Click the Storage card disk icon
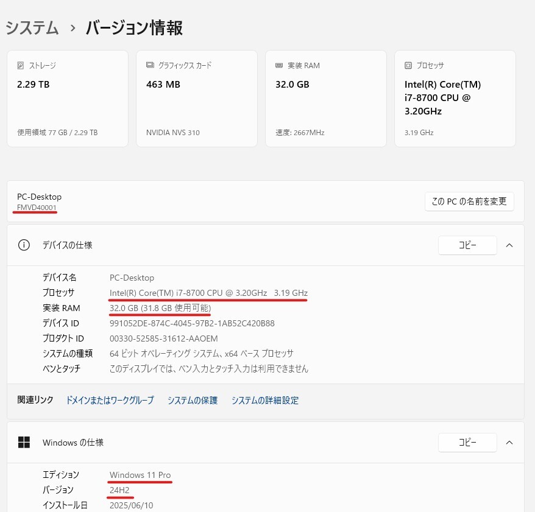This screenshot has height=512, width=535. pos(21,66)
